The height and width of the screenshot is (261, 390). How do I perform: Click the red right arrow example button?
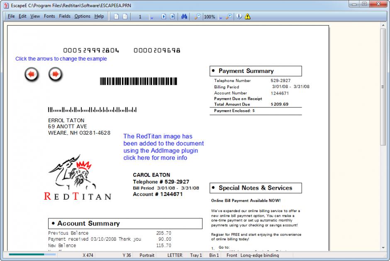pos(55,74)
